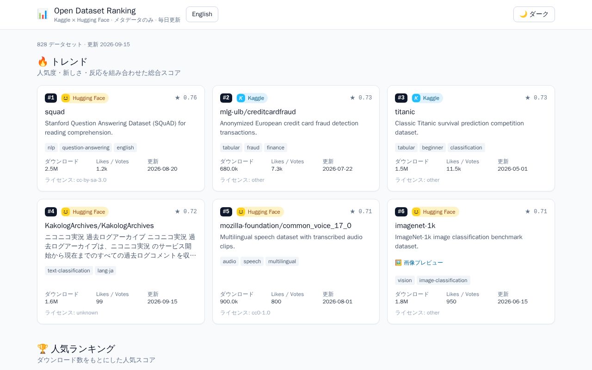Click the Kaggle badge on titanic card

point(427,98)
